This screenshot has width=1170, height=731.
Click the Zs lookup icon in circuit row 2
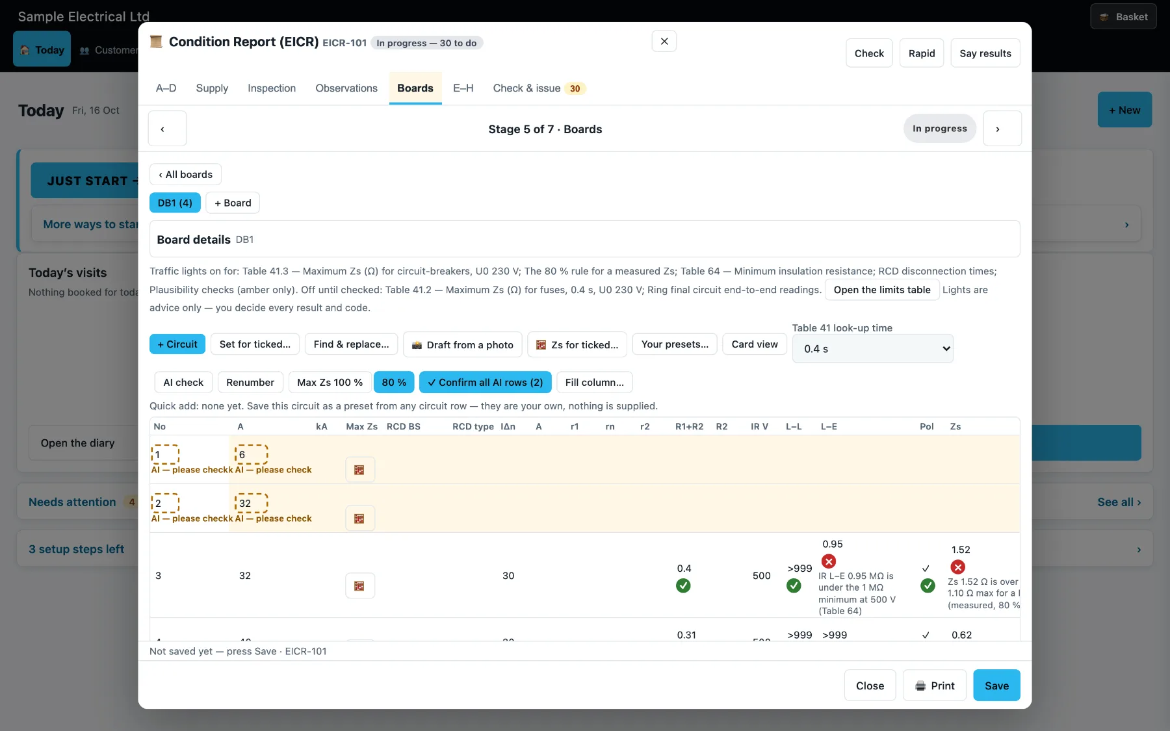coord(359,519)
